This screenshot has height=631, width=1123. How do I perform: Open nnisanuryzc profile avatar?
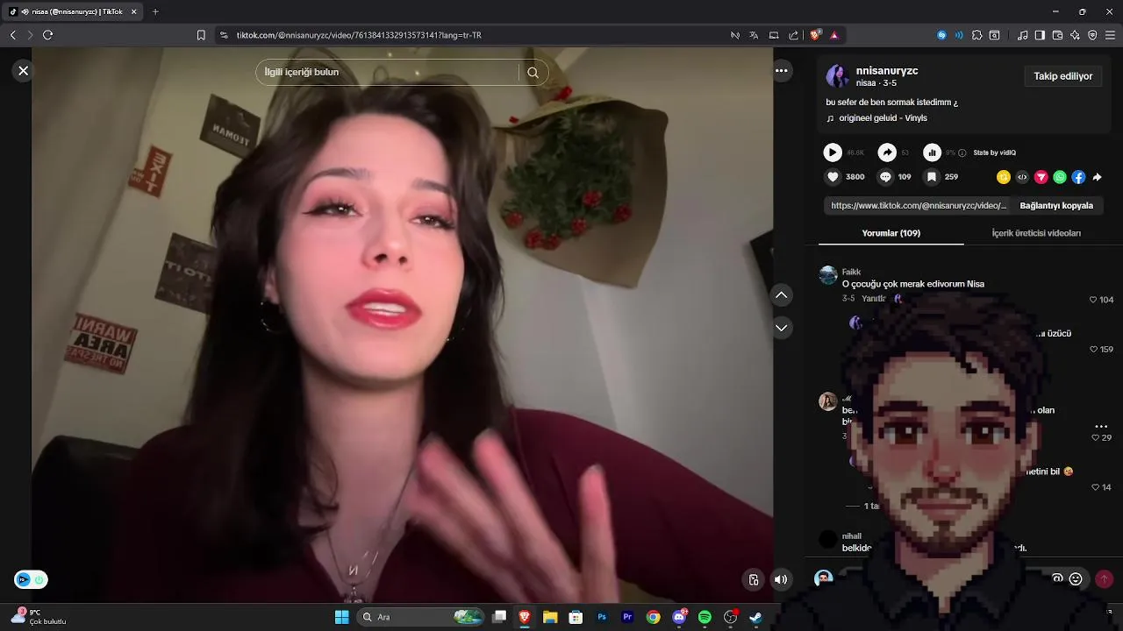tap(837, 76)
